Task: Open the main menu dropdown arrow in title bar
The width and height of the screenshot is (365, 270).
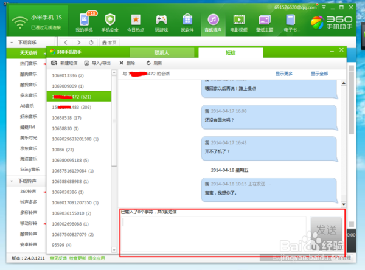Action: point(324,7)
